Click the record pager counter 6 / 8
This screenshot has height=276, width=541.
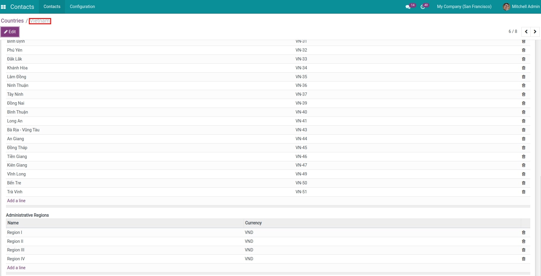point(513,31)
